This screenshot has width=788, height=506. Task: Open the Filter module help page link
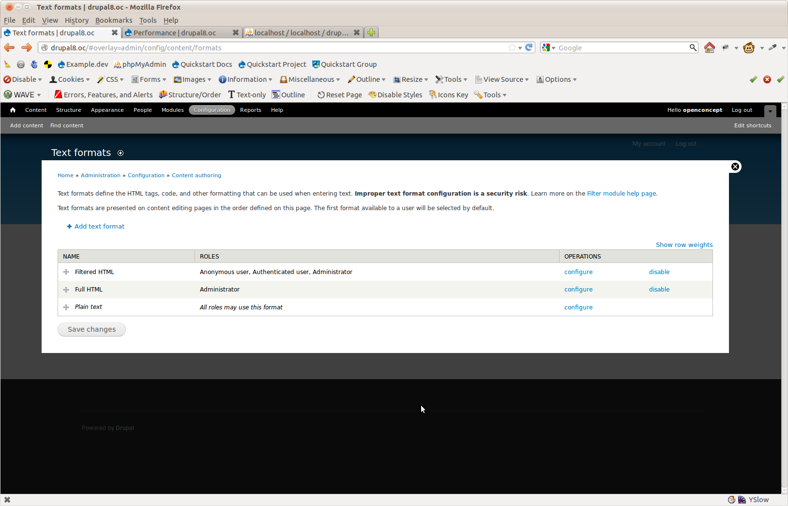pyautogui.click(x=622, y=194)
